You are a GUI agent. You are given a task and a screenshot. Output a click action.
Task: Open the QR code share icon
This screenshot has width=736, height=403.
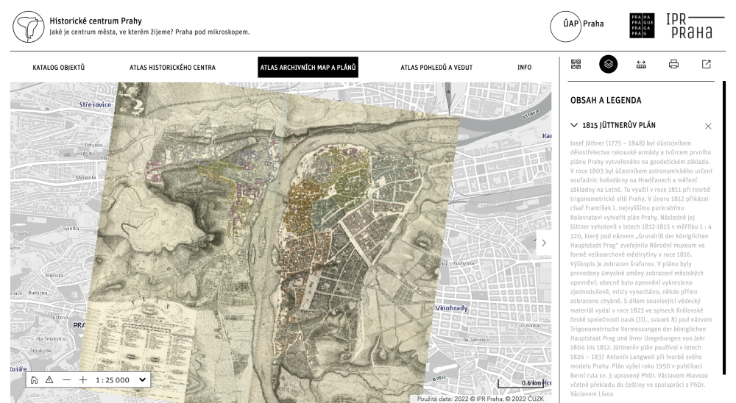tap(576, 64)
